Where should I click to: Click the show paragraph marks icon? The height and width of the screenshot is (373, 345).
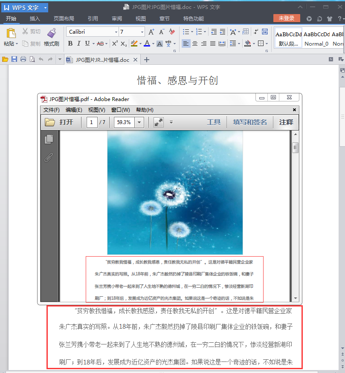coord(256,32)
